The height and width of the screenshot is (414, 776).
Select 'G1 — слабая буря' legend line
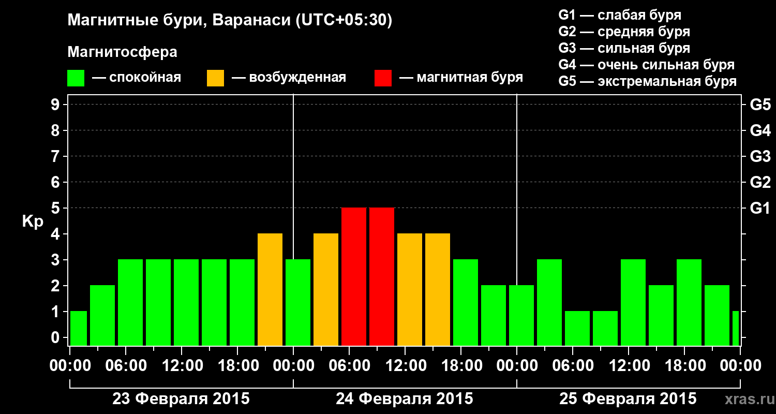coord(620,15)
